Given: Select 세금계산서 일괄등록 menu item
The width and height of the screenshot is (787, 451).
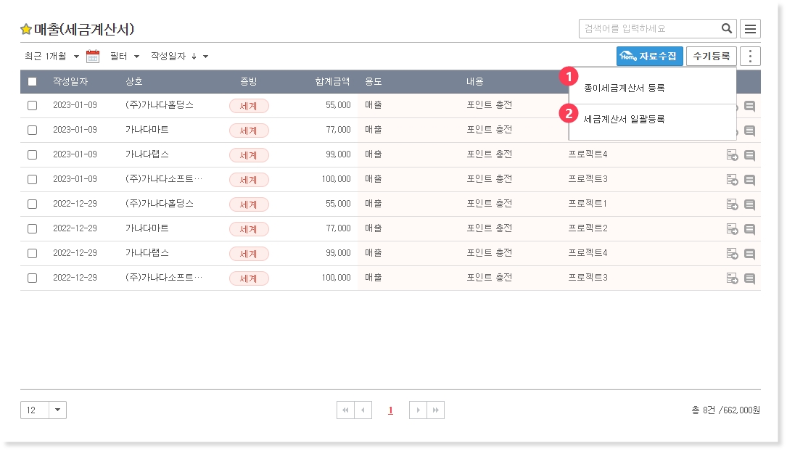Looking at the screenshot, I should (x=624, y=119).
